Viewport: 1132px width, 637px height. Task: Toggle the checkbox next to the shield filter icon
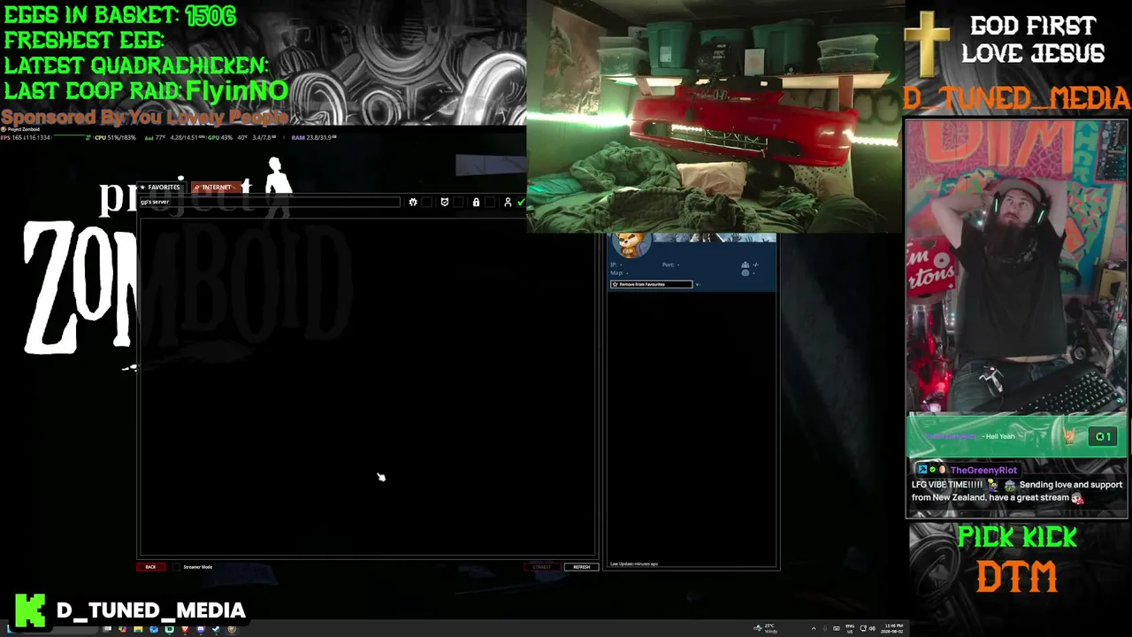point(458,203)
